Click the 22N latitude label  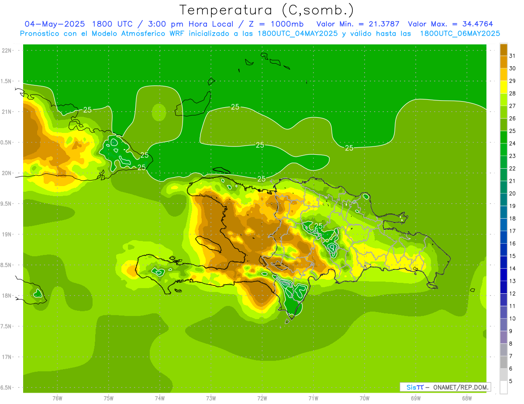[7, 50]
